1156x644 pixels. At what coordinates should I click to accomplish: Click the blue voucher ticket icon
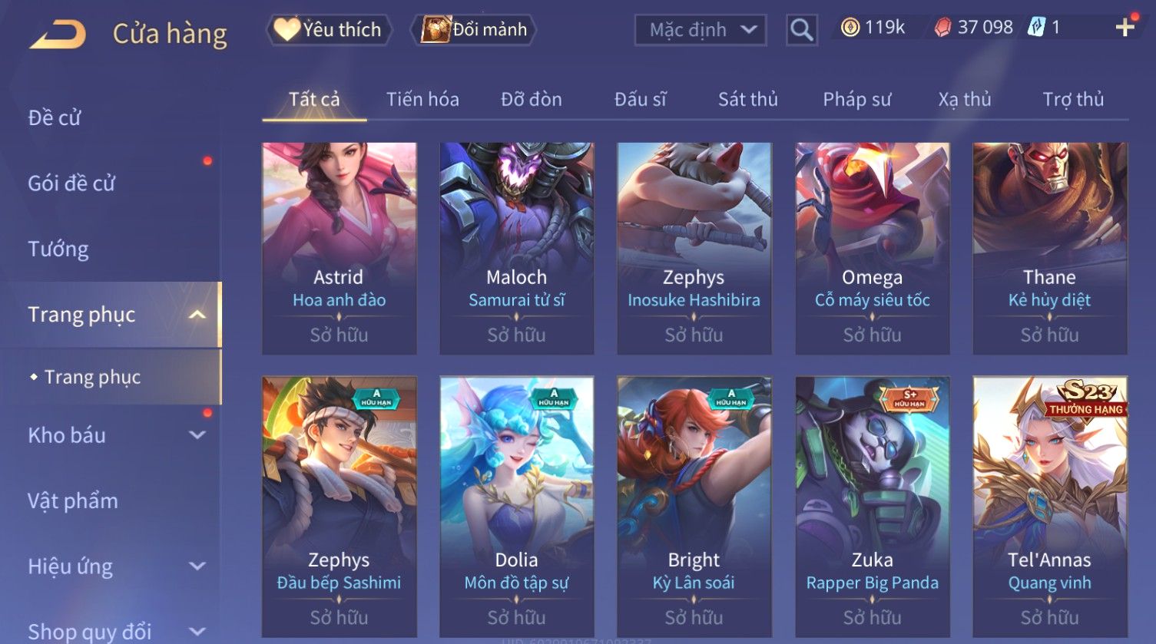pos(1036,28)
